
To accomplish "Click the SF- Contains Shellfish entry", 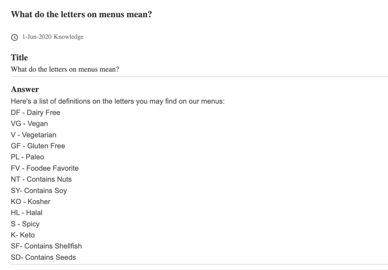I will click(x=46, y=246).
